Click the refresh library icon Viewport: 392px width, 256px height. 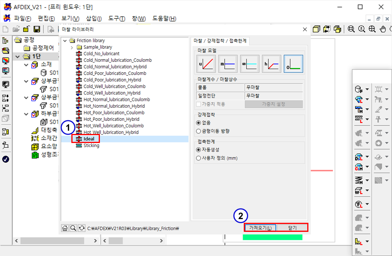tap(82, 228)
